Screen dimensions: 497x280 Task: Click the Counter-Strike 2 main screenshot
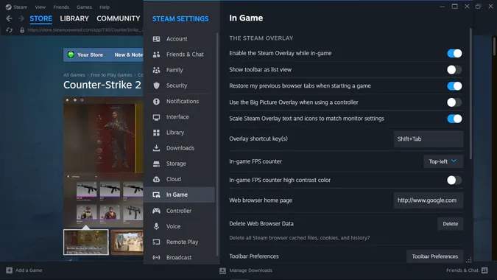coord(103,162)
